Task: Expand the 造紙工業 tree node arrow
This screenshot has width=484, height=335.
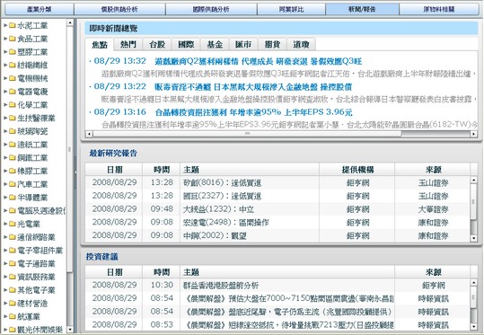Action: click(5, 145)
